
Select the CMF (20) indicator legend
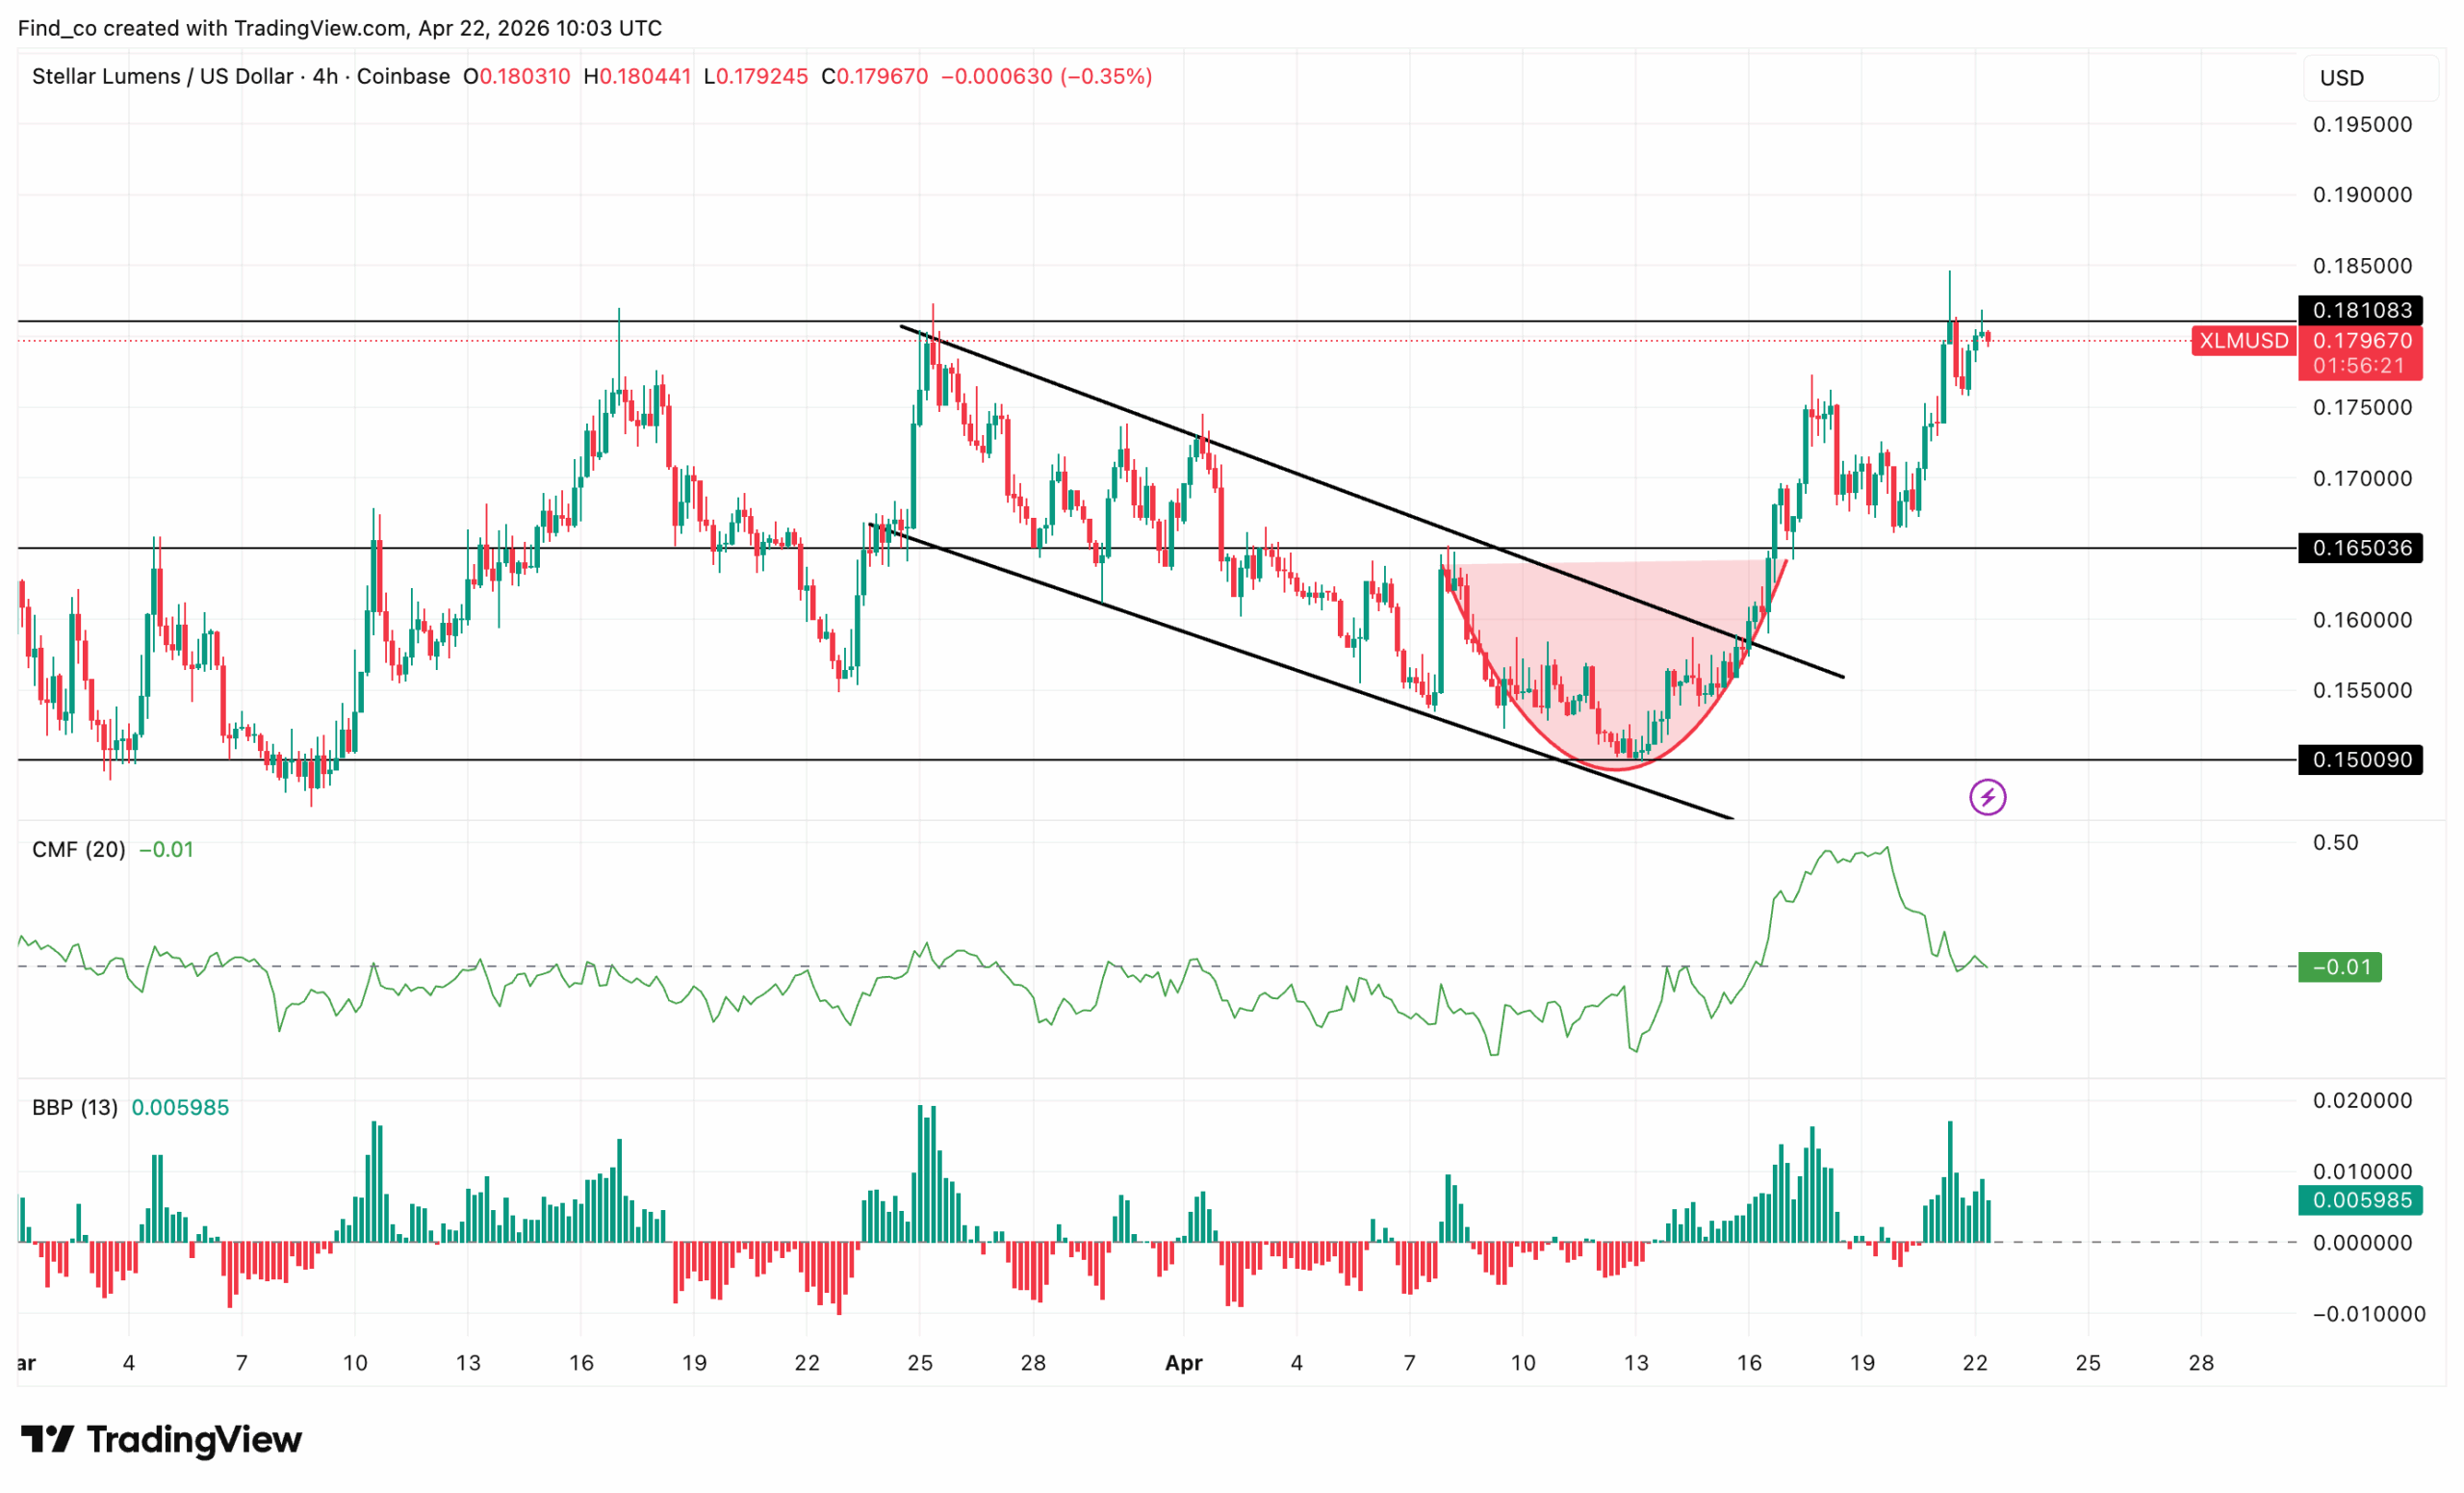(78, 849)
